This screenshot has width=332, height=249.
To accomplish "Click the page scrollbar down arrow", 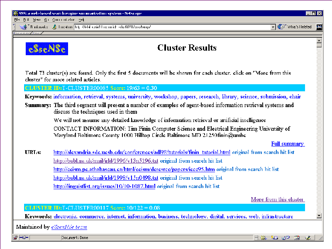I will pyautogui.click(x=319, y=216).
